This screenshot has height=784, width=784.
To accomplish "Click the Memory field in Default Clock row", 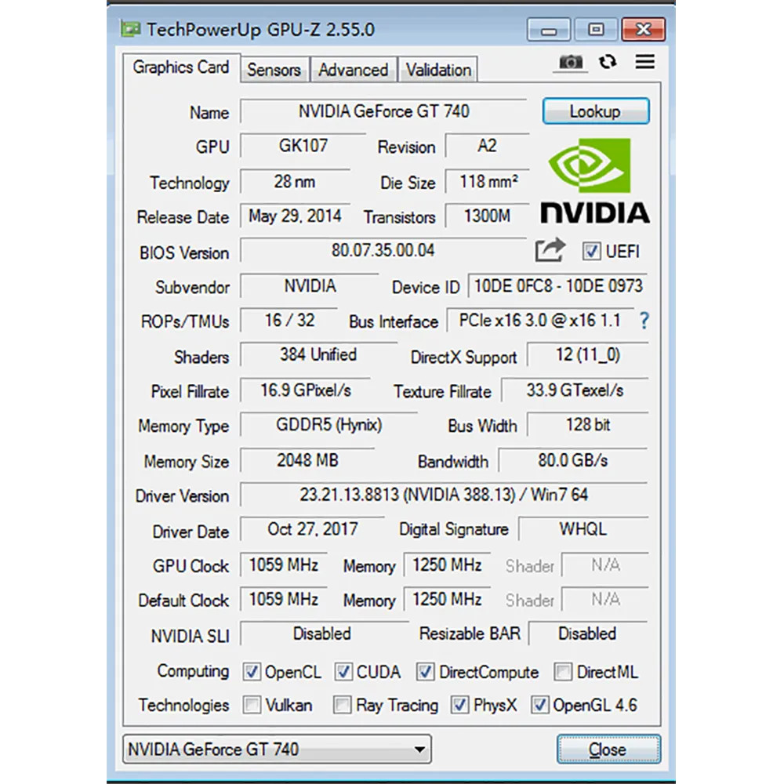I will click(x=447, y=599).
